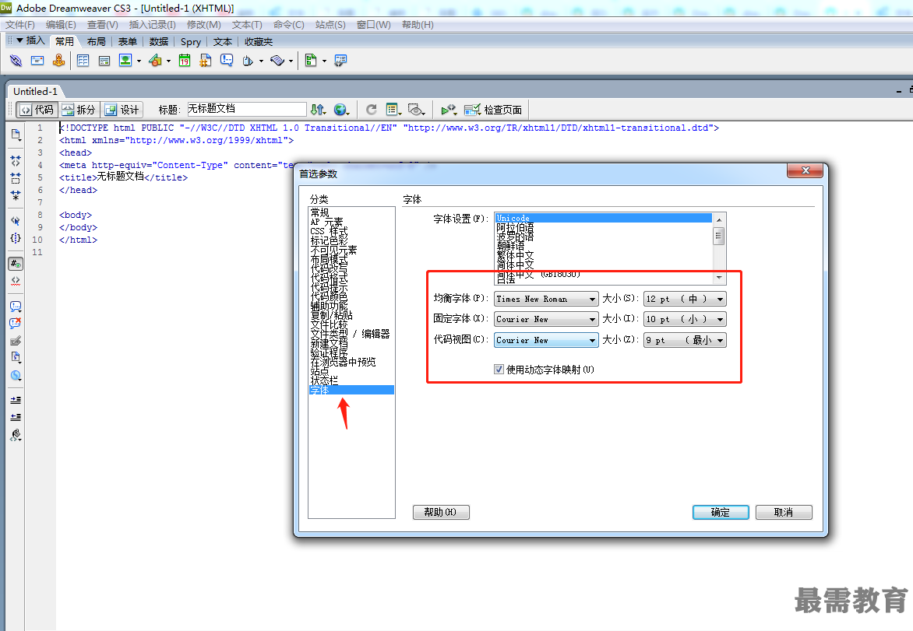Click 取消 button in preferences
This screenshot has height=631, width=913.
click(784, 513)
